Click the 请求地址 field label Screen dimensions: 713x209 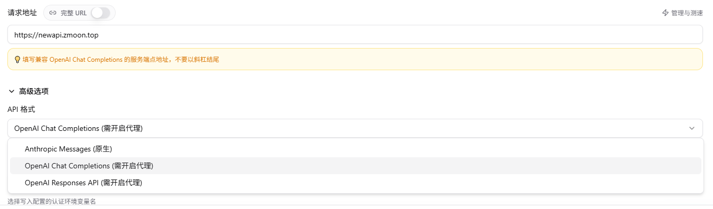[22, 13]
